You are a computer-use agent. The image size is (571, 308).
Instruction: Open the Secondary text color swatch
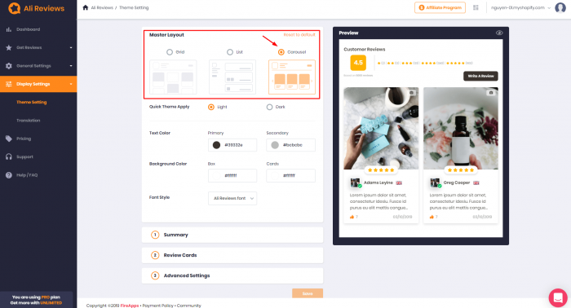coord(275,145)
